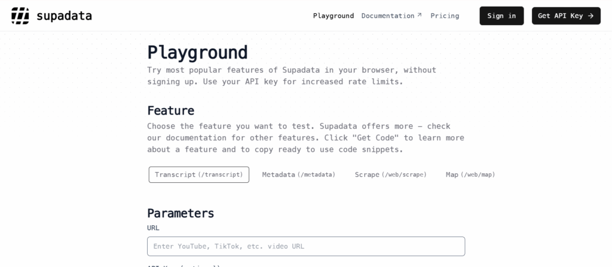612x267 pixels.
Task: Click the Playground page heading
Action: point(197,53)
